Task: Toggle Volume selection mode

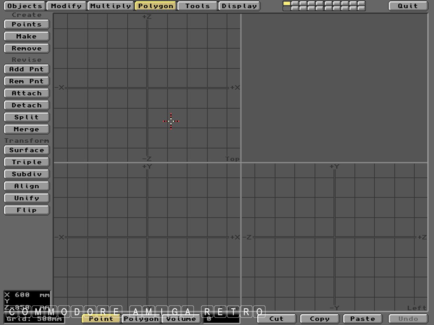Action: point(181,319)
